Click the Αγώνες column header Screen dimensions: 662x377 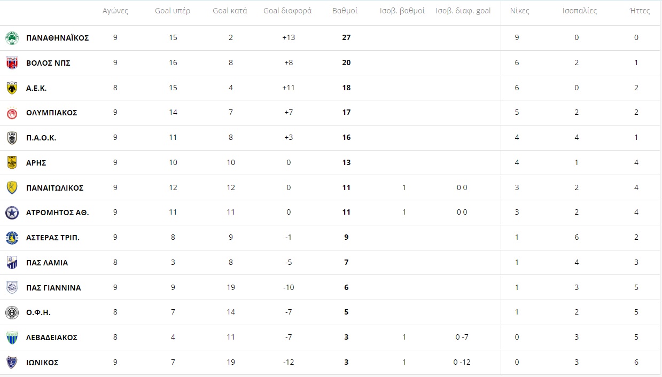coord(115,11)
